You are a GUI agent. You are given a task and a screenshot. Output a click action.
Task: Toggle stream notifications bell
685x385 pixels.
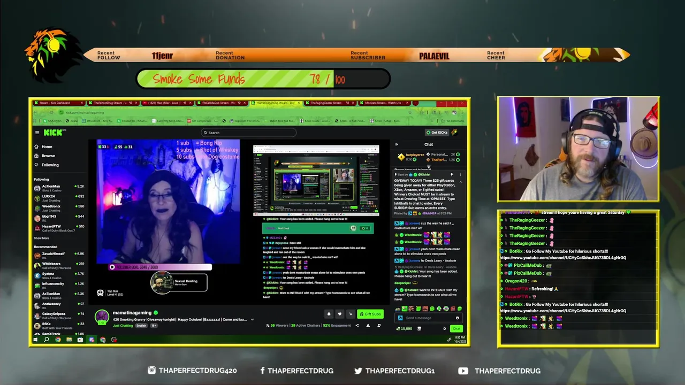[329, 314]
